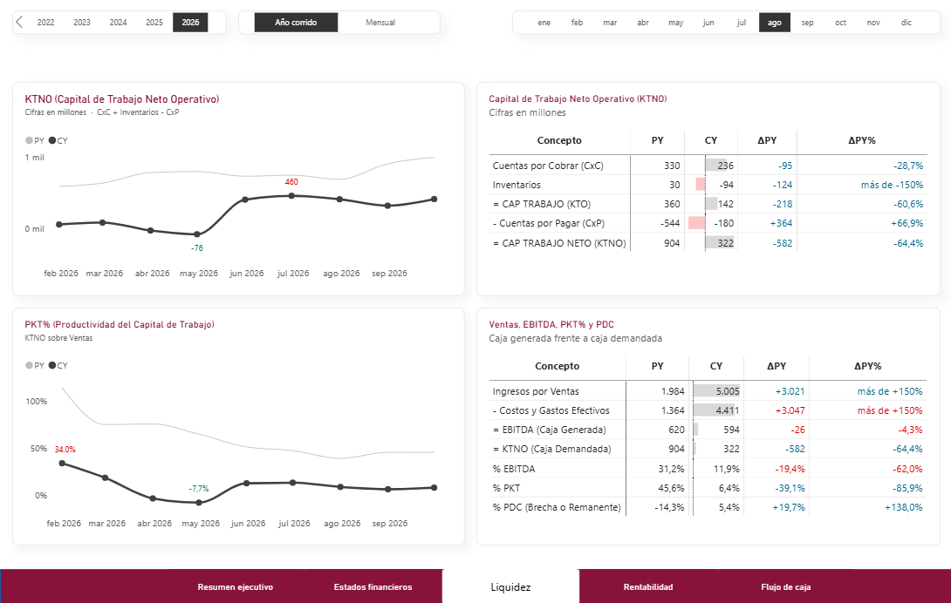
Task: Choose the month jul in the month slicer
Action: click(x=741, y=23)
